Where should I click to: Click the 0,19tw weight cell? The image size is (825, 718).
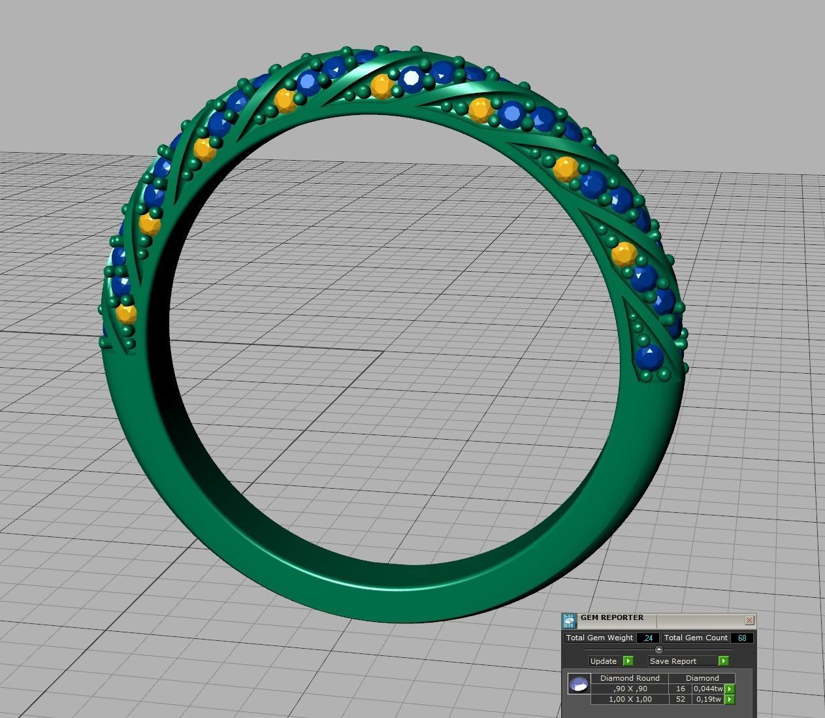tap(708, 699)
